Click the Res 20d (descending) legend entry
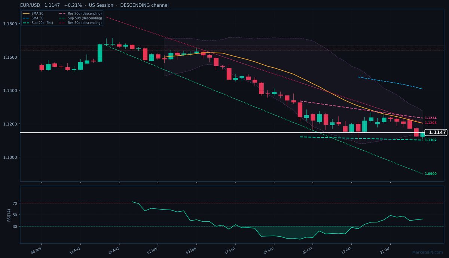Screen dimensions: 449x258 click(x=80, y=13)
